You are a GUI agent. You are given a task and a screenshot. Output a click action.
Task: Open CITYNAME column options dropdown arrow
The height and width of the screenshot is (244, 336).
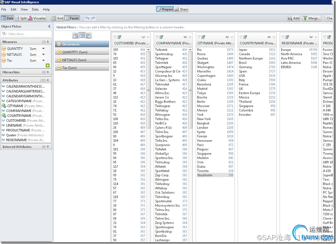[232, 37]
